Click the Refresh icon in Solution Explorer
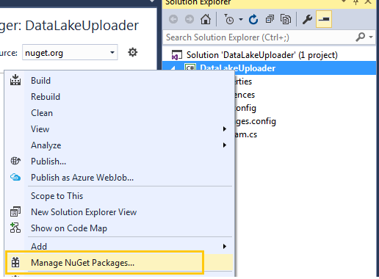The width and height of the screenshot is (379, 279). tap(253, 19)
